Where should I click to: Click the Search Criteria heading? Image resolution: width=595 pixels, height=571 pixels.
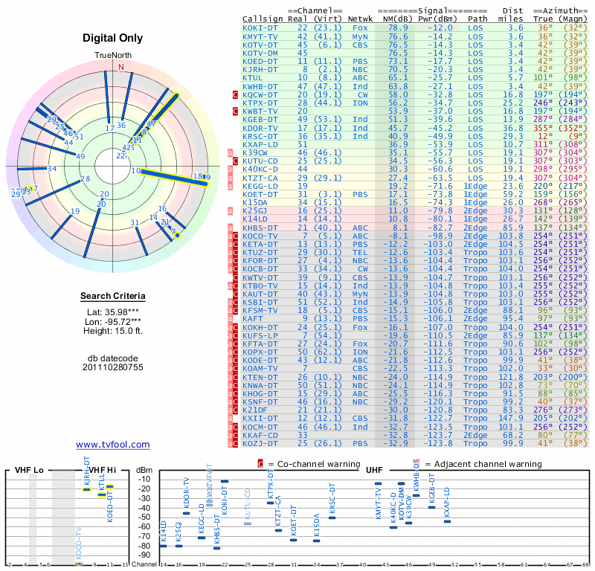113,296
